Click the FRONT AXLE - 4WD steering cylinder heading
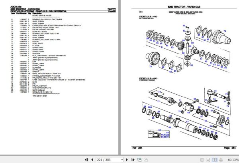 [x=148, y=78]
